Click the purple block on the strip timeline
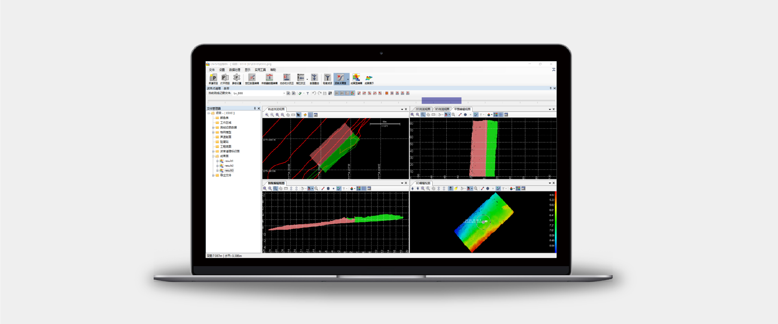Screen dimensions: 778x324 coord(441,100)
